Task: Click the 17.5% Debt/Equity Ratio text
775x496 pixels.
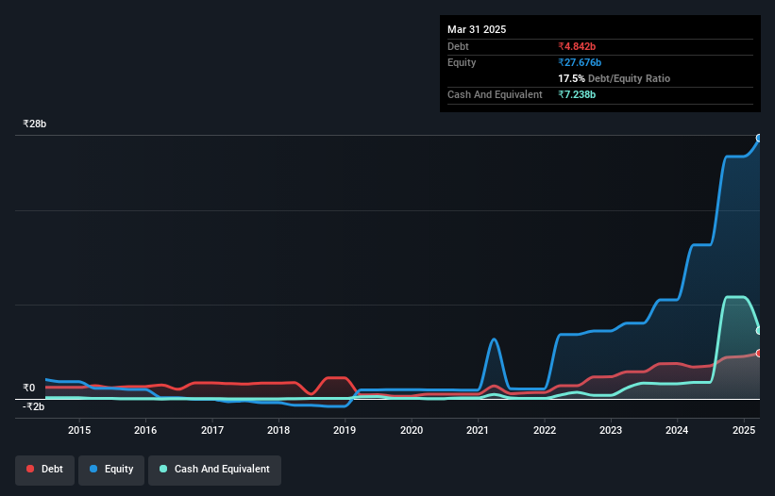Action: 614,78
